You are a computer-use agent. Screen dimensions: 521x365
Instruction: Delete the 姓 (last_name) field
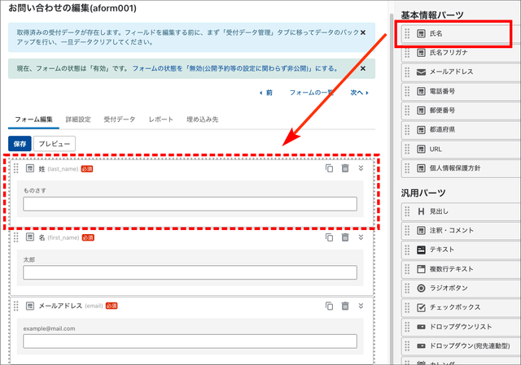point(345,168)
